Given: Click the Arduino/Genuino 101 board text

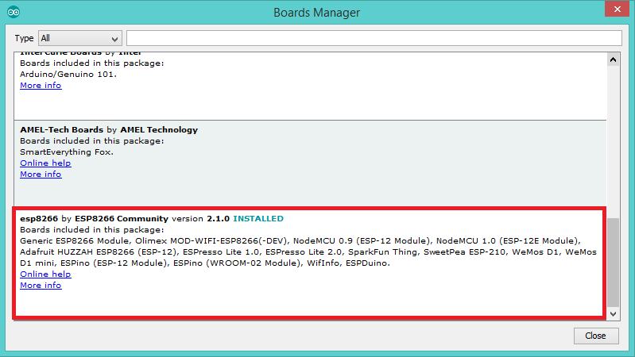Looking at the screenshot, I should point(68,75).
